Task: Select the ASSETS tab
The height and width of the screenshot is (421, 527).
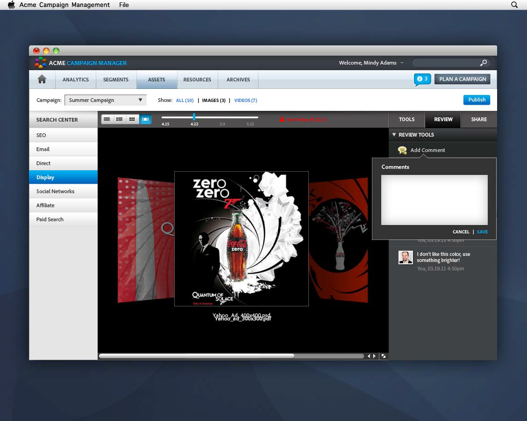Action: pyautogui.click(x=157, y=80)
